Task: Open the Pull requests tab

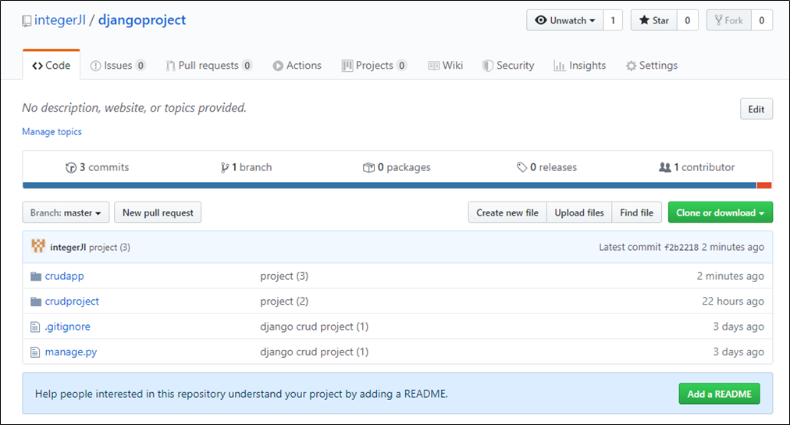Action: pyautogui.click(x=208, y=66)
